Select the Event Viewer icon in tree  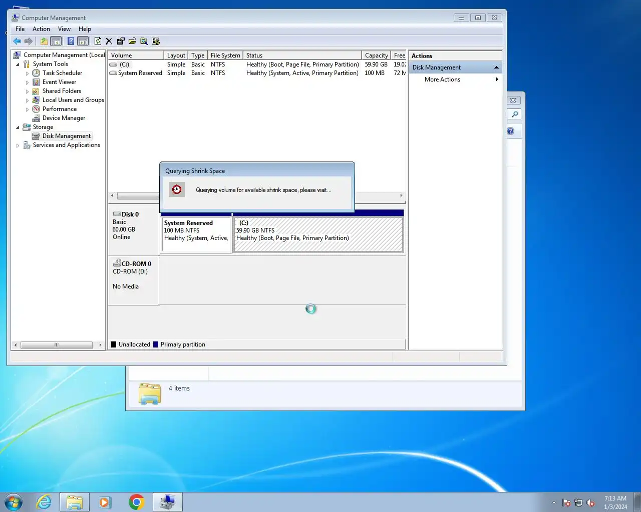tap(36, 82)
